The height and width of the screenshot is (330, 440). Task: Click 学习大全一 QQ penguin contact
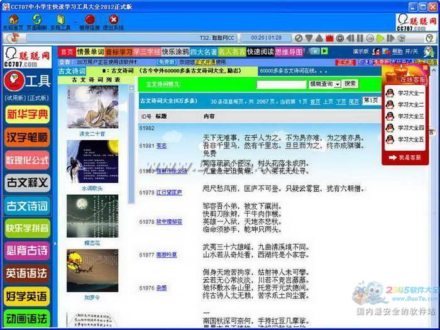pos(405,93)
